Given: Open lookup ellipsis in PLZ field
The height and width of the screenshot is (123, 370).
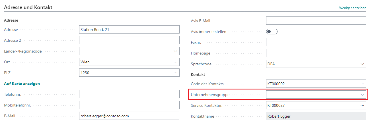Looking at the screenshot, I should point(175,73).
